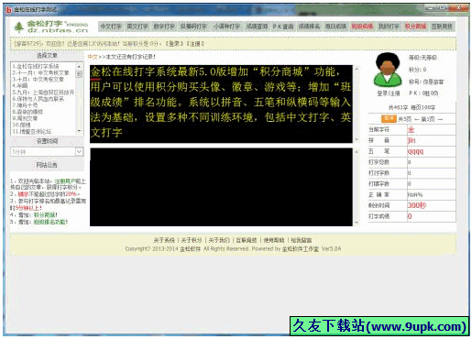Open the 我的打字 navigation tab
The height and width of the screenshot is (339, 472).
pos(389,27)
